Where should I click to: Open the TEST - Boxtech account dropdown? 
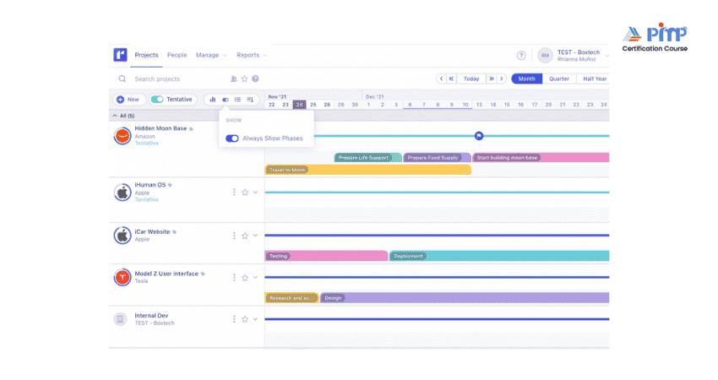tap(582, 56)
